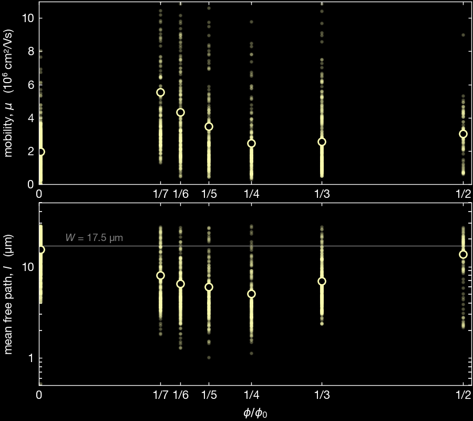Click the 1/7 tick label under top plot
The image size is (473, 421).
click(160, 194)
